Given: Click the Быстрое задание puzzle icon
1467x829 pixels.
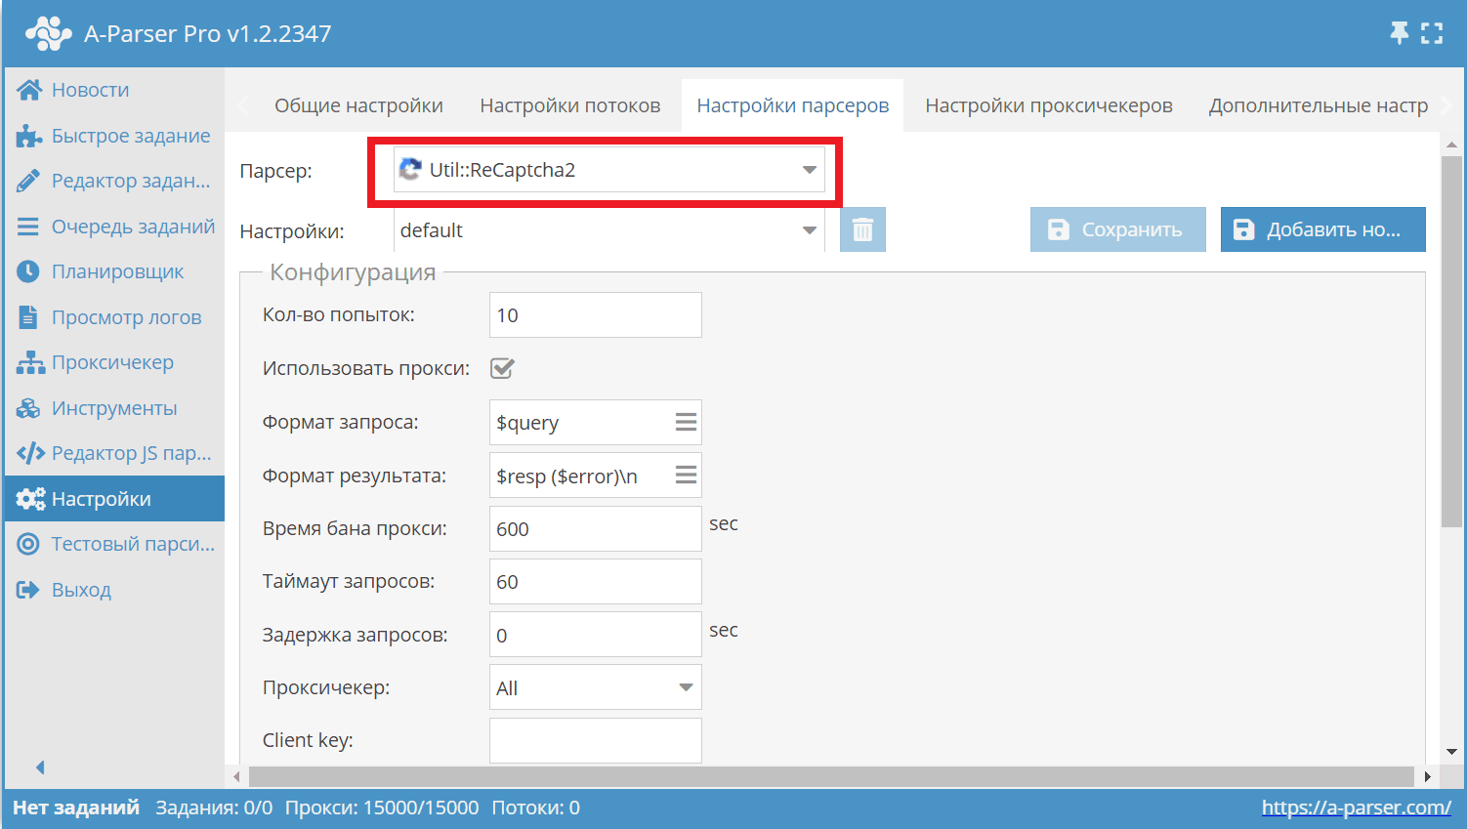Looking at the screenshot, I should (x=29, y=136).
